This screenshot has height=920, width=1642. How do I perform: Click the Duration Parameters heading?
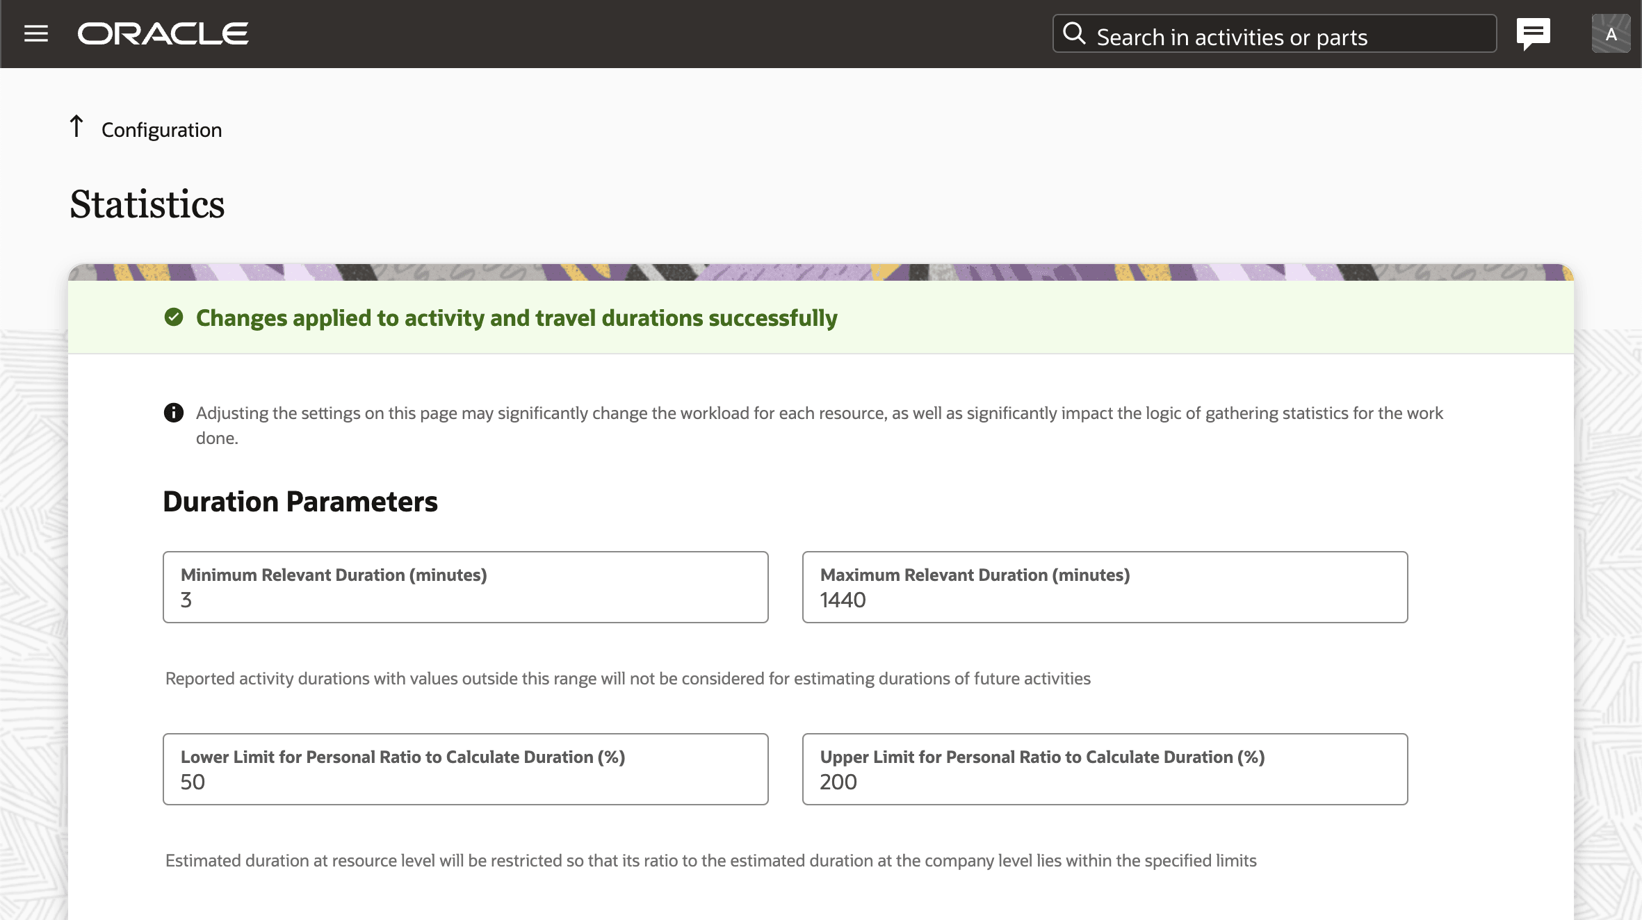tap(300, 502)
